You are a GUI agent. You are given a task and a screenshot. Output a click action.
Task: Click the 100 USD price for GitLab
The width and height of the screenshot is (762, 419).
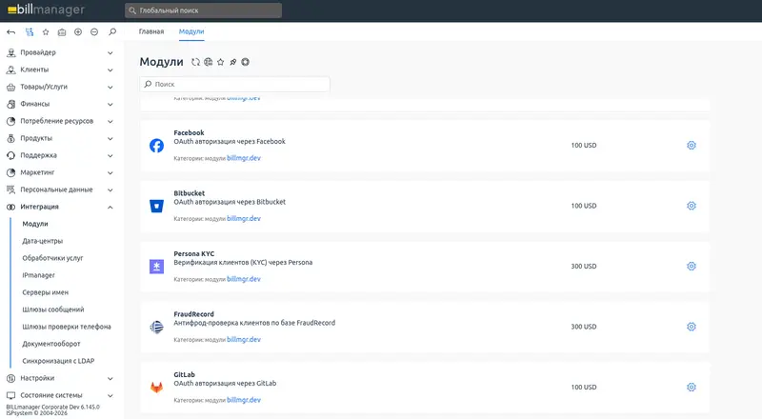coord(584,388)
